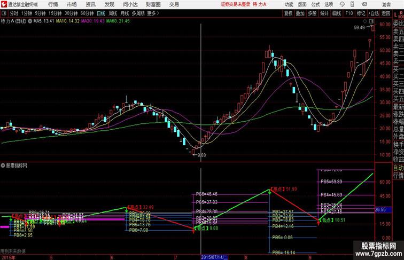The image size is (404, 260).
Task: Expand the 更多 periods chevron
Action: coord(158,13)
